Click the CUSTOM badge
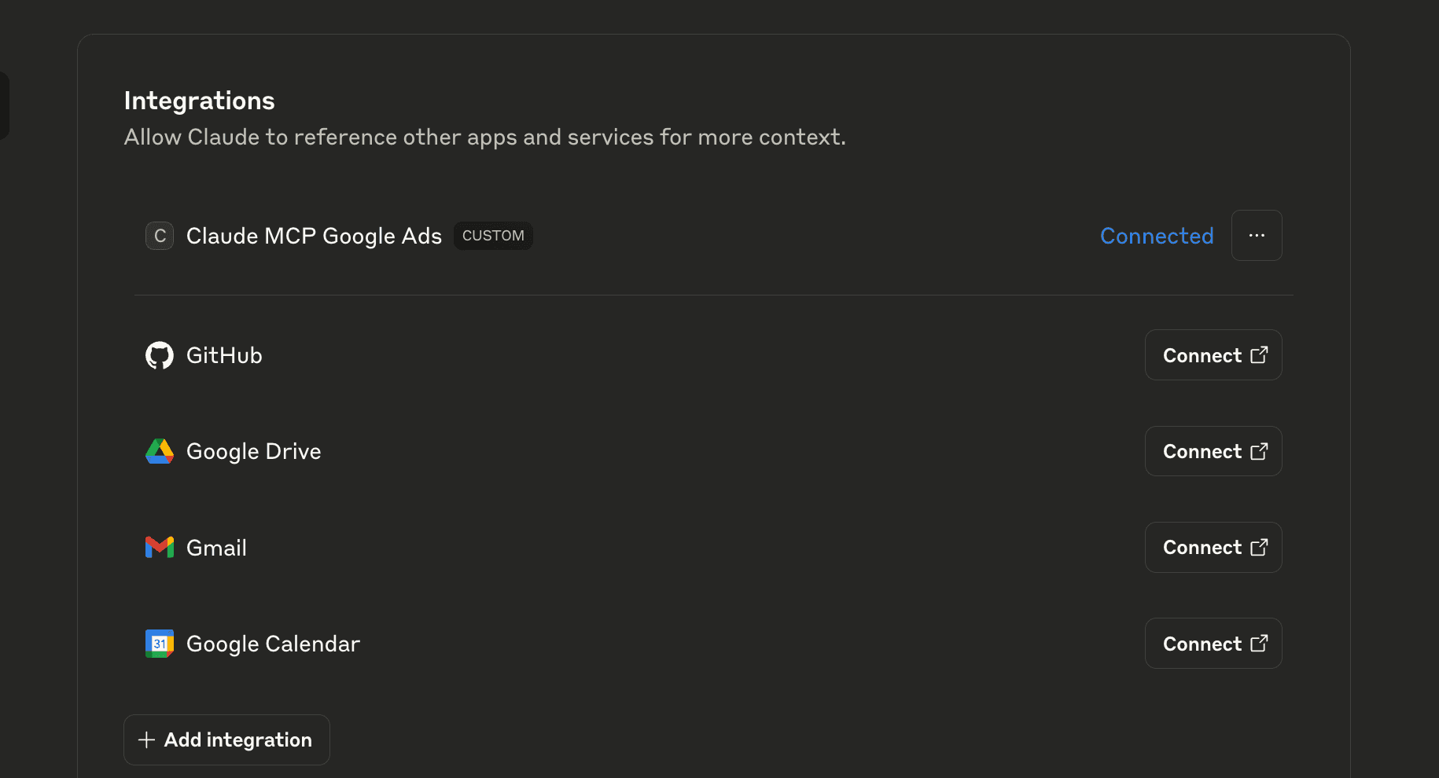Viewport: 1439px width, 778px height. click(x=493, y=236)
